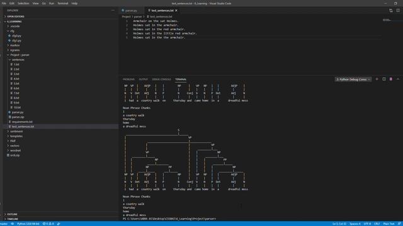Click the Plain Text language mode
403x226 pixels.
[389, 223]
